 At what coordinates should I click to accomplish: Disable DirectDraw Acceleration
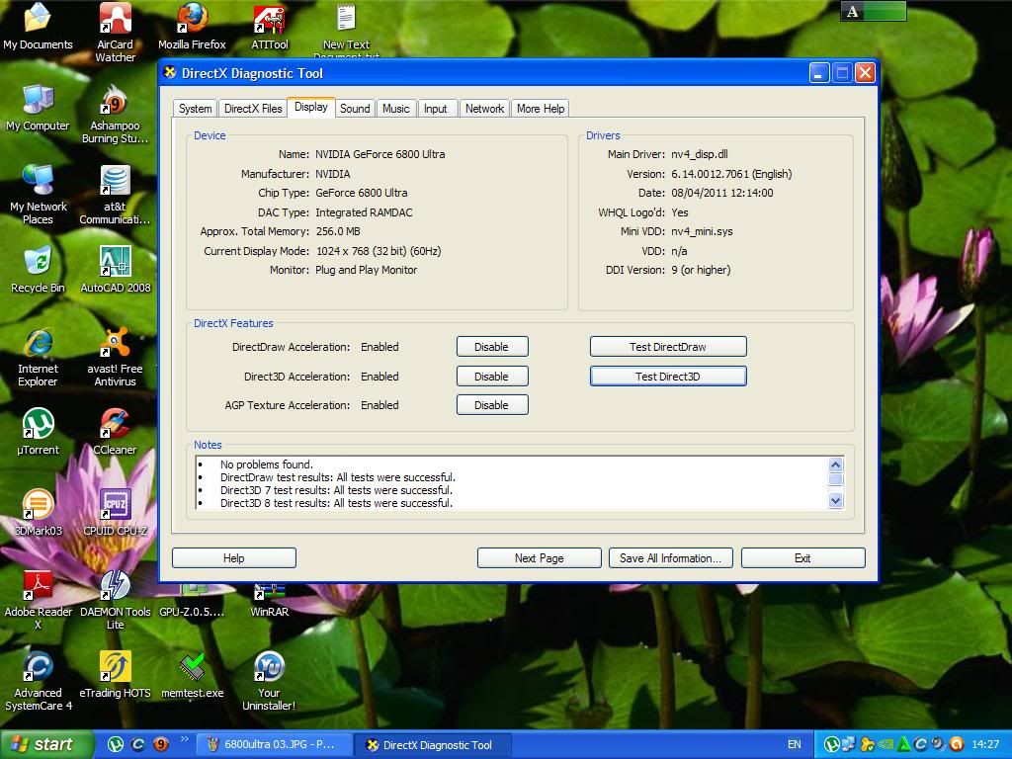pyautogui.click(x=492, y=347)
